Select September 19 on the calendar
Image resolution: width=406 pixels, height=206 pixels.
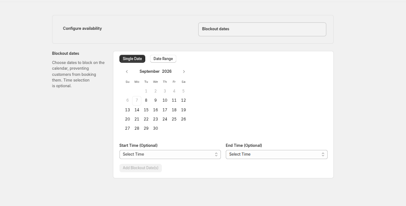pyautogui.click(x=183, y=110)
